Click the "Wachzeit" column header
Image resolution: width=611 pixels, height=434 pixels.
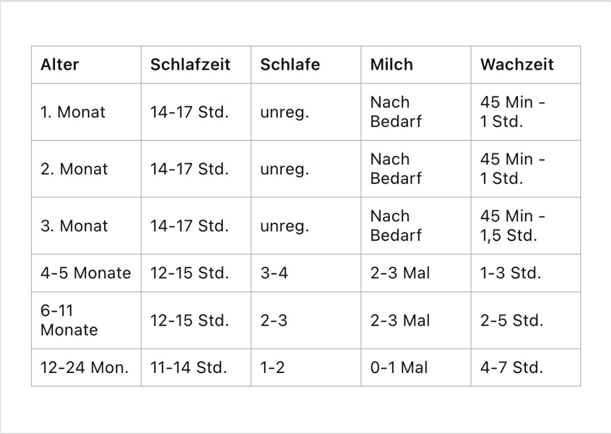pyautogui.click(x=517, y=65)
